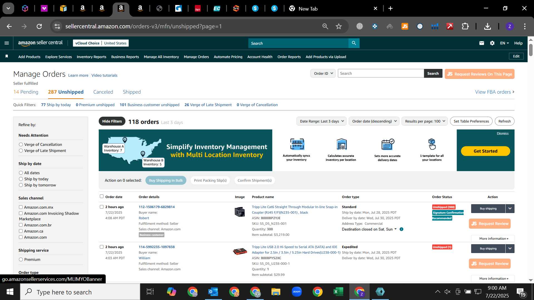534x300 pixels.
Task: Click the site information icon in address bar
Action: click(x=57, y=26)
